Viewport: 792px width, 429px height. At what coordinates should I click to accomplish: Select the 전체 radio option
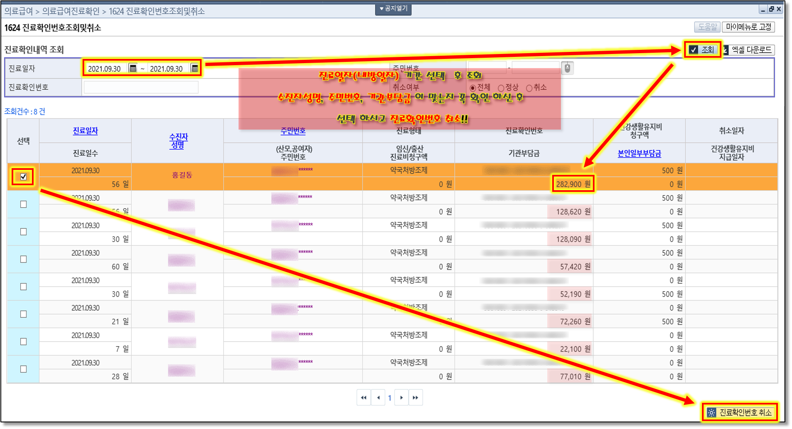pyautogui.click(x=473, y=88)
